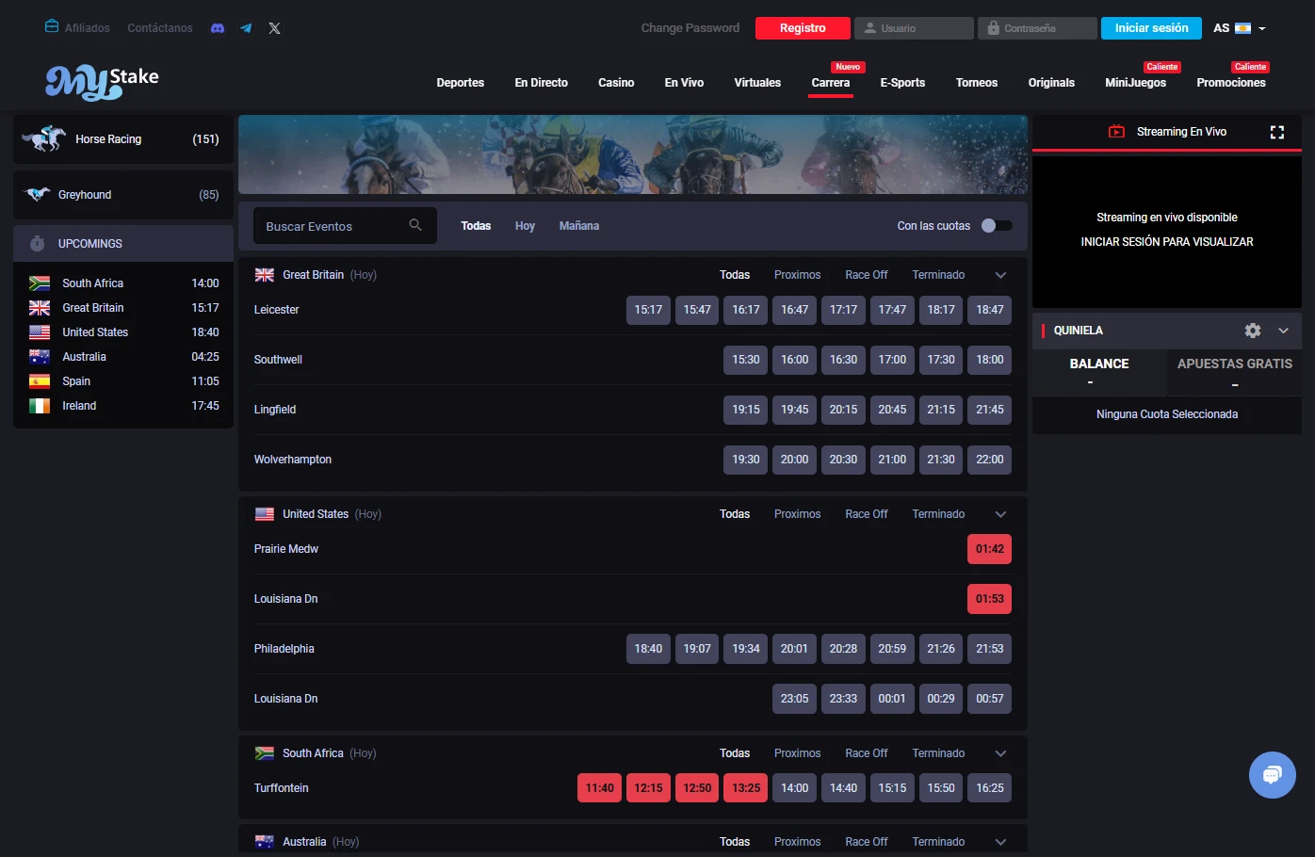1315x857 pixels.
Task: Click the Registro button
Action: [x=803, y=28]
